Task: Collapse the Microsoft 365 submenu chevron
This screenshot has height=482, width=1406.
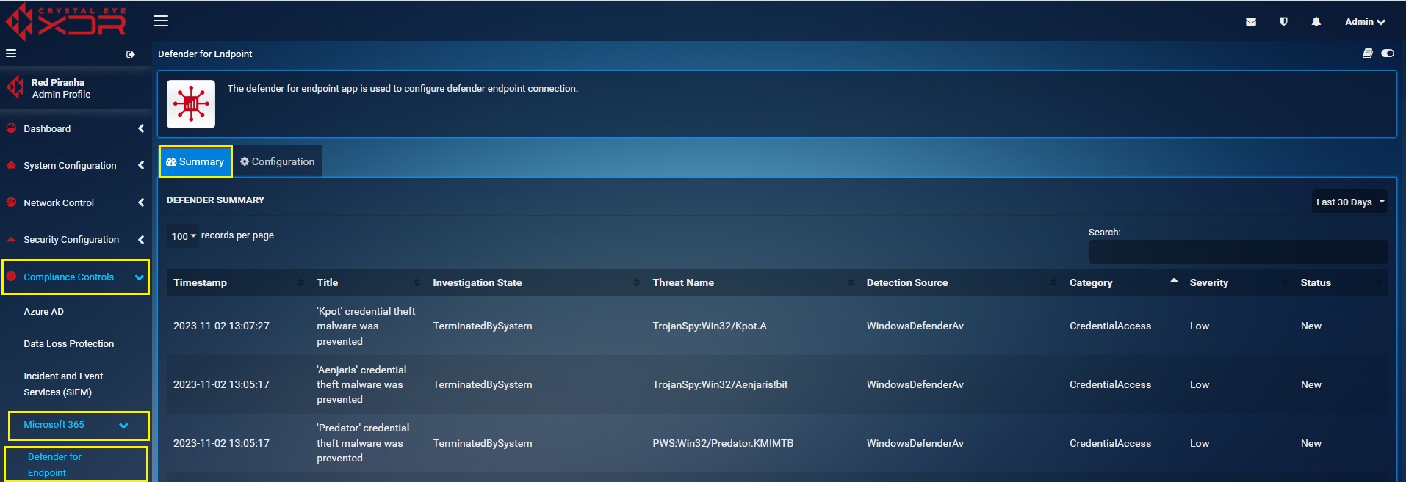Action: [x=123, y=426]
